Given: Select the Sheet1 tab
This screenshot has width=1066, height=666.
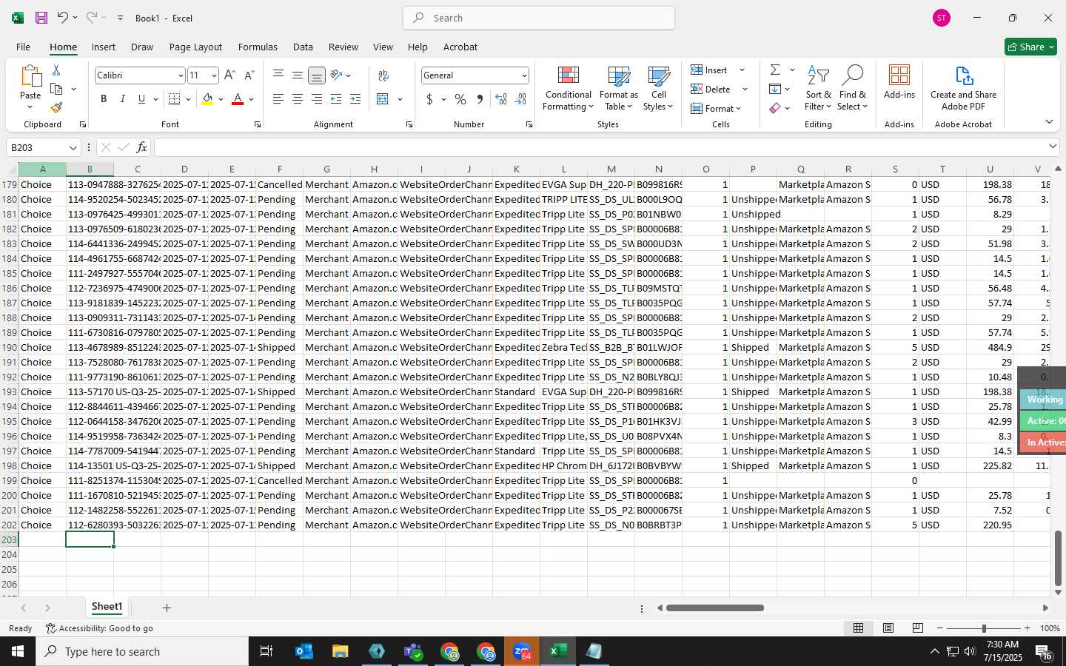Looking at the screenshot, I should [x=107, y=607].
